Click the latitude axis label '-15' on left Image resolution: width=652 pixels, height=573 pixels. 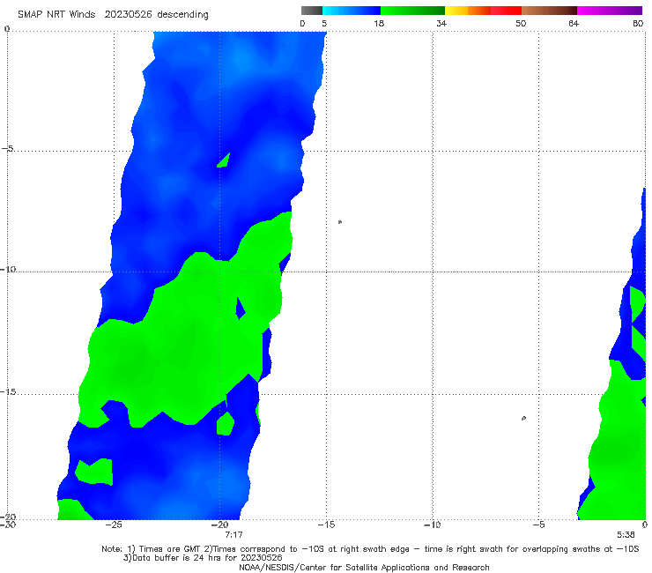tap(8, 392)
